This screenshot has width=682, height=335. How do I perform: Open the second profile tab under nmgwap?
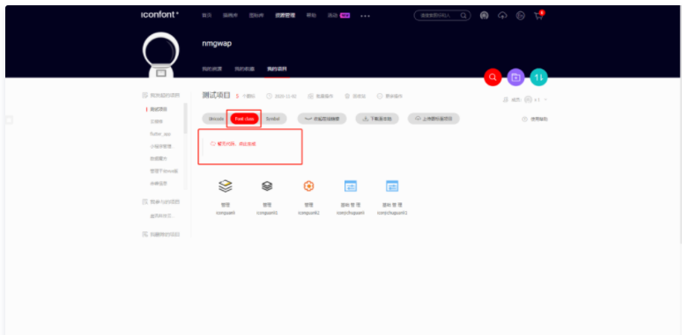coord(245,69)
